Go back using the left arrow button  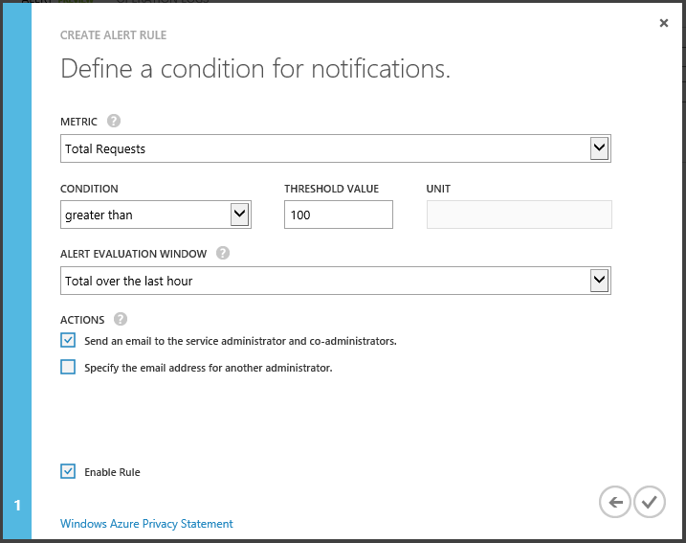coord(615,501)
